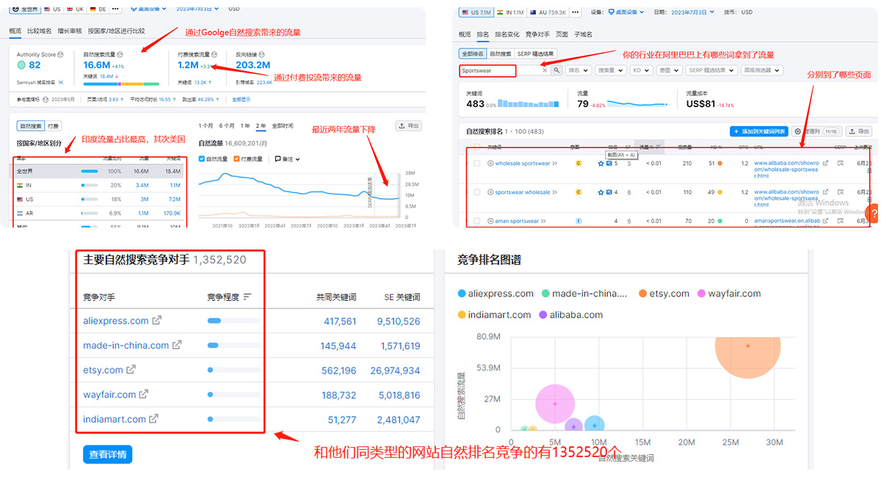The width and height of the screenshot is (881, 477).
Task: Open the KD filter dropdown
Action: point(640,70)
